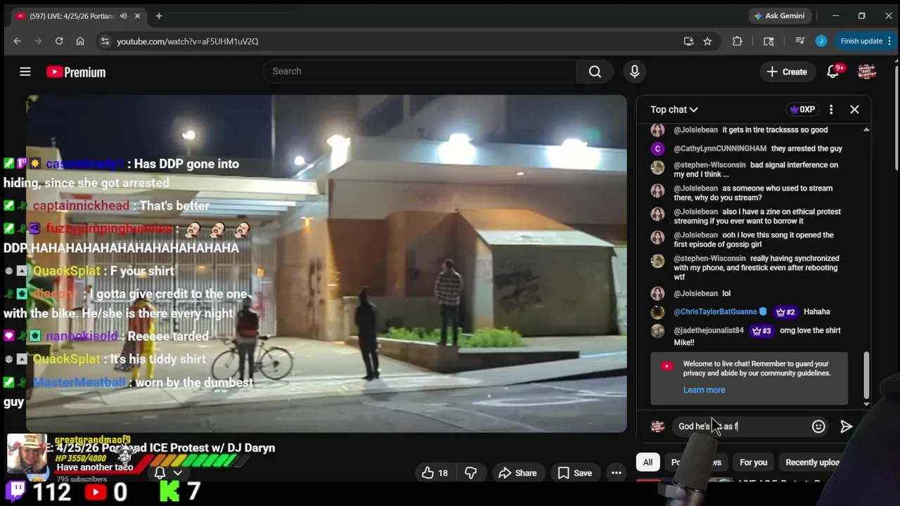This screenshot has height=506, width=900.
Task: Open the emoji picker in chat
Action: [x=818, y=427]
